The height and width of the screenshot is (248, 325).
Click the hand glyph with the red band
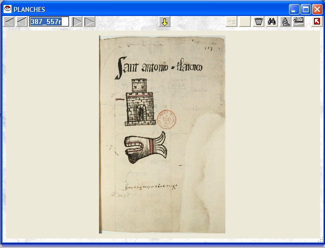click(144, 147)
